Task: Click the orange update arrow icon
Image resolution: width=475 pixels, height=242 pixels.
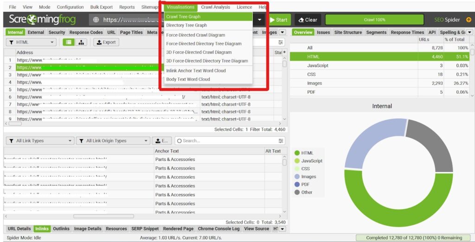Action: pyautogui.click(x=469, y=20)
